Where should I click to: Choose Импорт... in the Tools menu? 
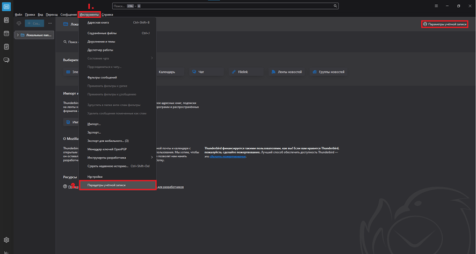pyautogui.click(x=118, y=124)
